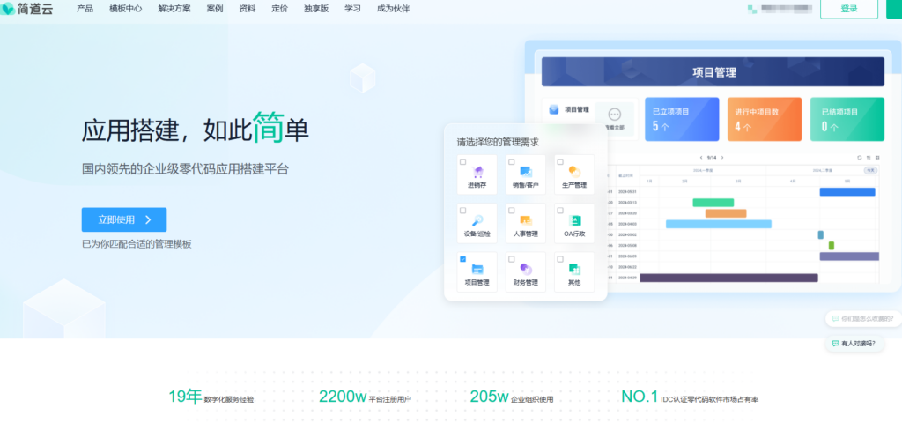902x438 pixels.
Task: Click the light blue Gantt bar in row 2024-04-03
Action: [719, 224]
